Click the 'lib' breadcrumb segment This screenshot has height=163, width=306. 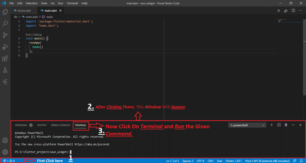[x=16, y=17]
